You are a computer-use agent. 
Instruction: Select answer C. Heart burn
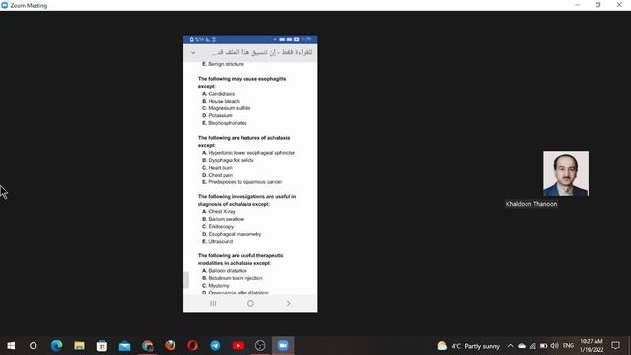click(217, 168)
